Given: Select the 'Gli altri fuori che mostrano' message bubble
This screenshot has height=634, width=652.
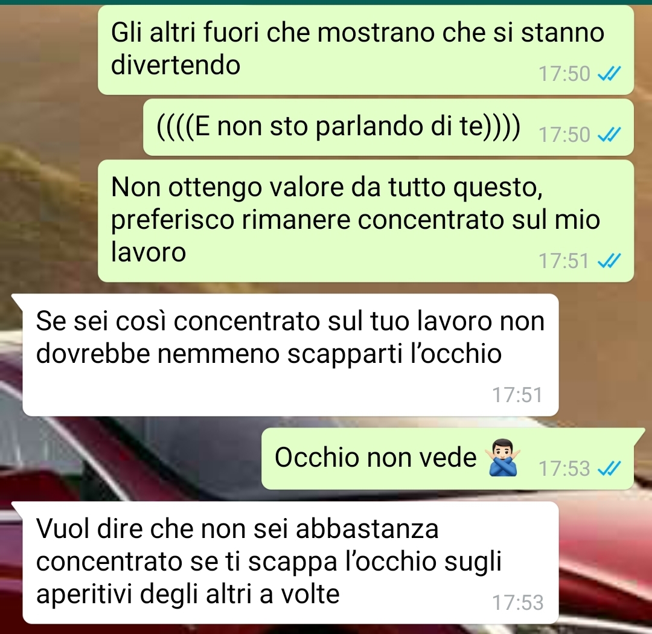Looking at the screenshot, I should 366,50.
